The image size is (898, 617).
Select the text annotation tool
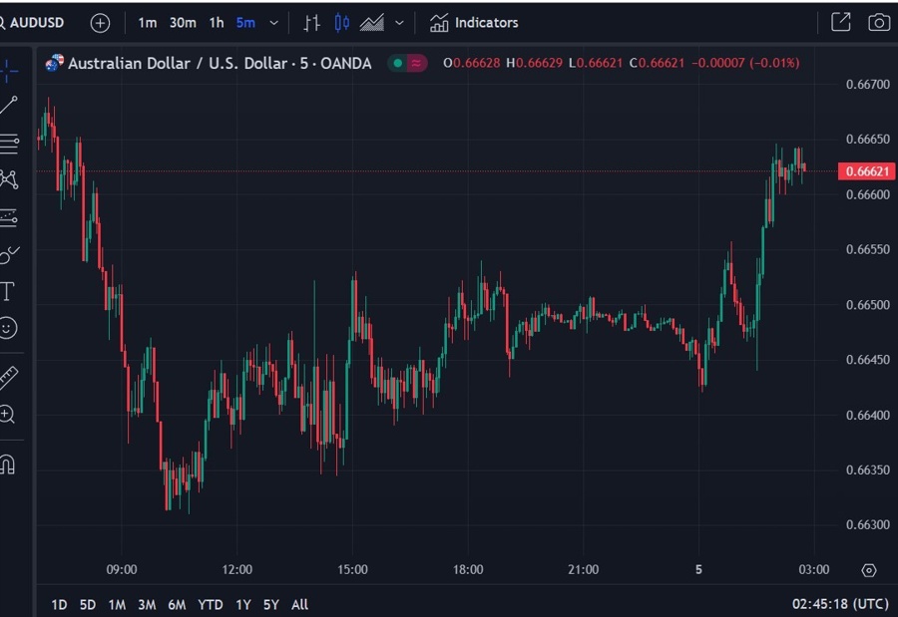click(7, 291)
